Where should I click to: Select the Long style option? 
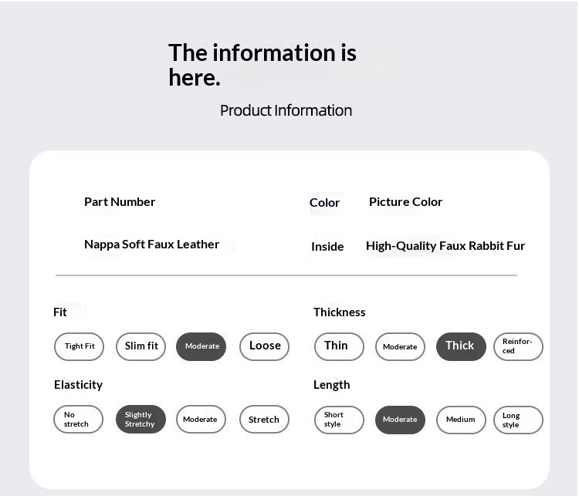[x=518, y=420]
